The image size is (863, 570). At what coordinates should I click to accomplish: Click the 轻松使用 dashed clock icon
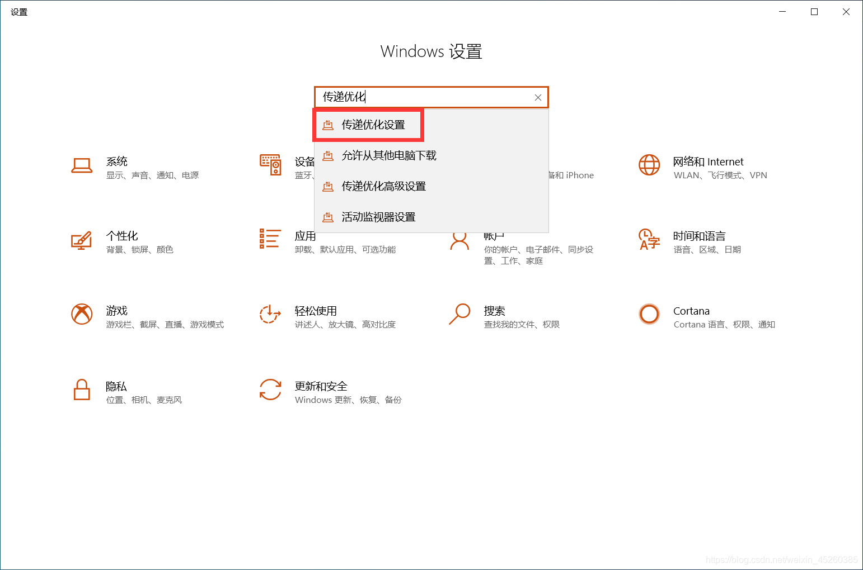coord(270,314)
